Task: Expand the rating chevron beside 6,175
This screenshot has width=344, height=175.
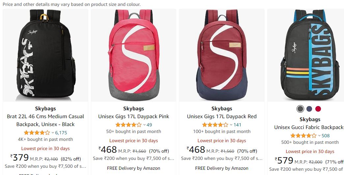Action: coord(53,133)
